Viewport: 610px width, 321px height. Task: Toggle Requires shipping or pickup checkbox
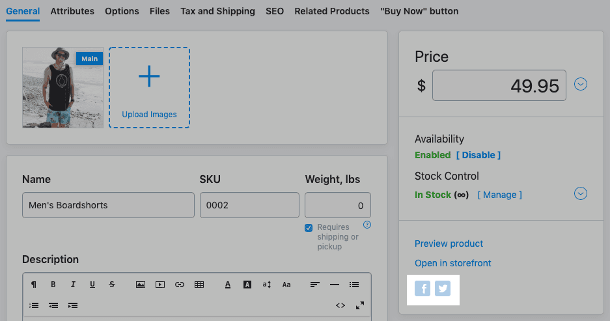click(x=309, y=228)
